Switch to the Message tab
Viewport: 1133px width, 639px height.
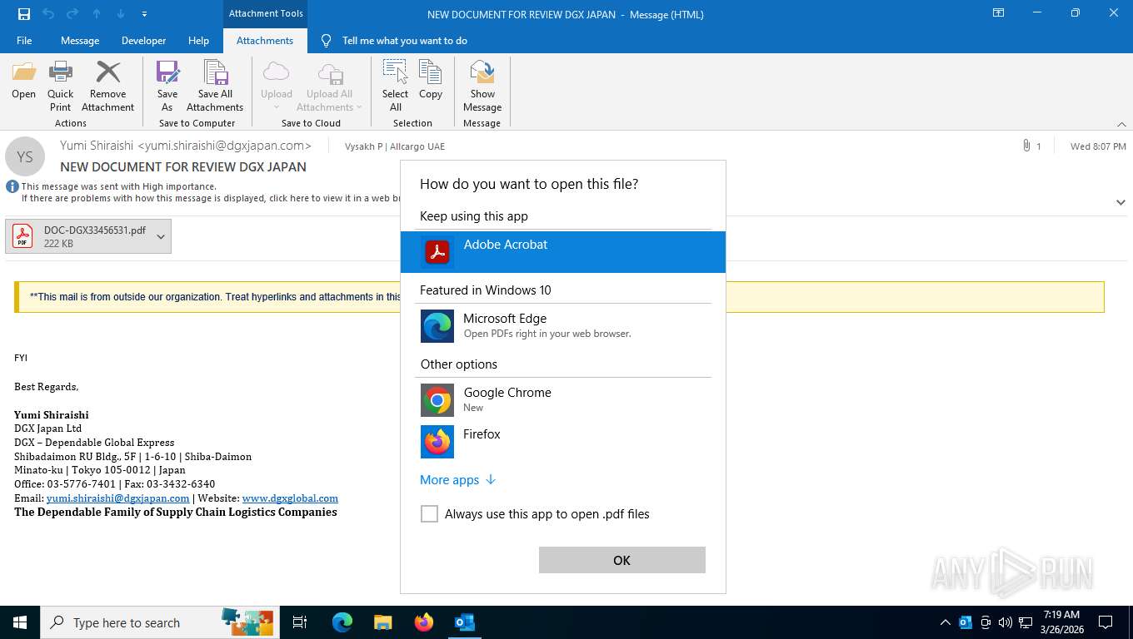[80, 40]
